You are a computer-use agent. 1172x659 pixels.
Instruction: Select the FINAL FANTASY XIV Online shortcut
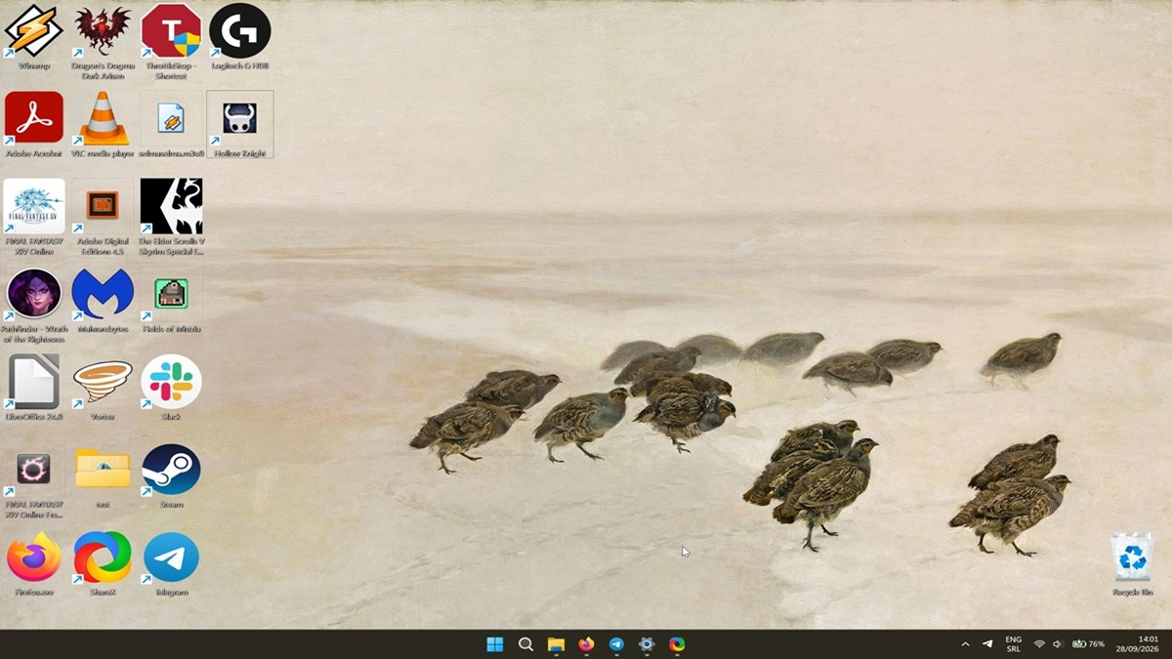tap(34, 217)
